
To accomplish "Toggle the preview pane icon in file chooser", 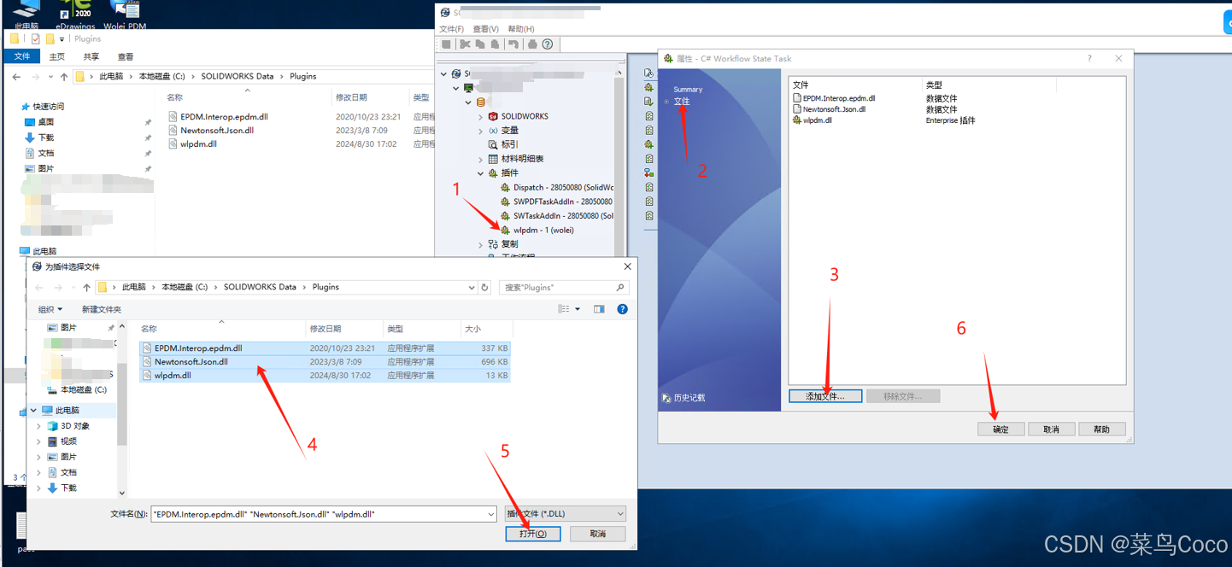I will click(599, 309).
